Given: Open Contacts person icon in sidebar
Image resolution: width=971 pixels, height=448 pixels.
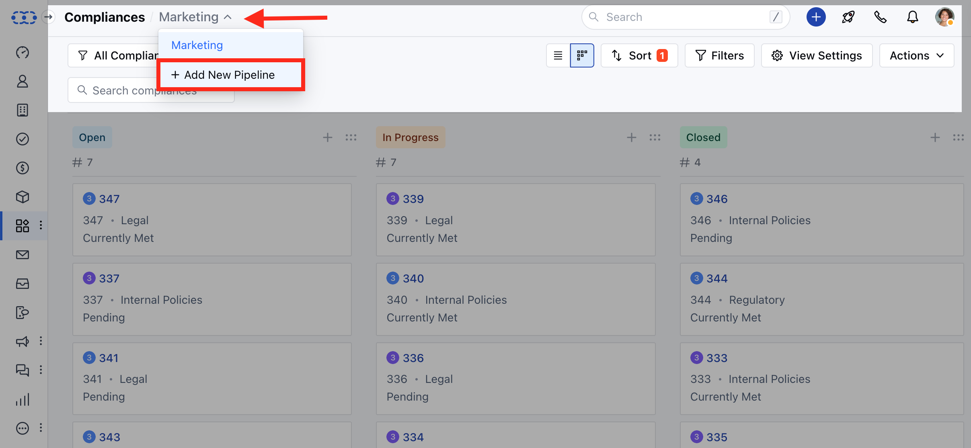Looking at the screenshot, I should pyautogui.click(x=23, y=81).
